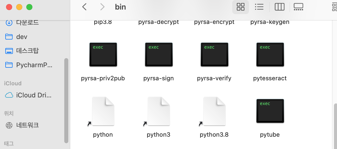Click the bin folder title
This screenshot has width=337, height=149.
pos(120,7)
